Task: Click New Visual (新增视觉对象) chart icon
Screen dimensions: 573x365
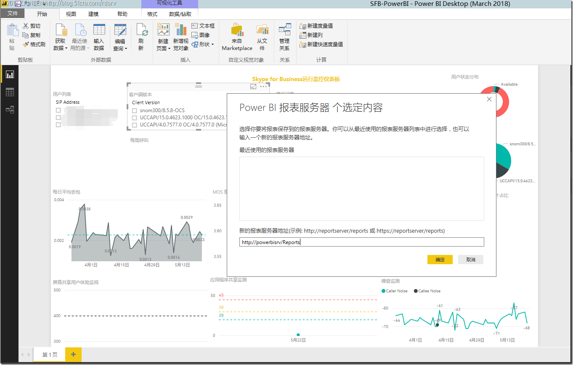Action: 181,30
